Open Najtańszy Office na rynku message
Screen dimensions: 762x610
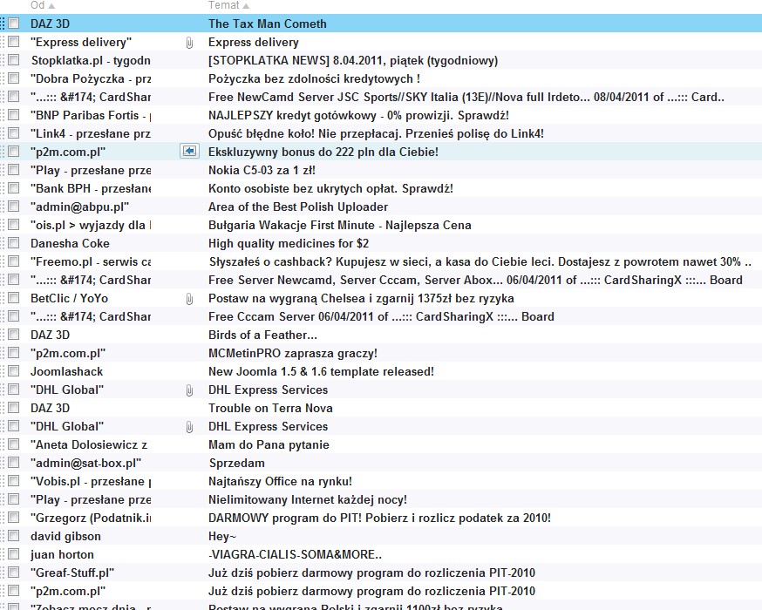(x=281, y=481)
